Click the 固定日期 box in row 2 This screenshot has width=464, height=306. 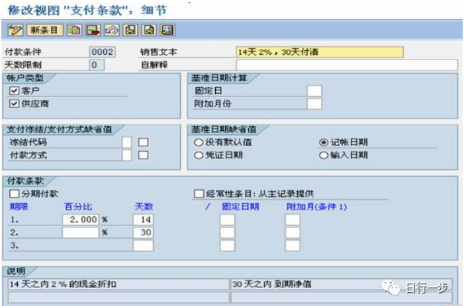(x=227, y=233)
